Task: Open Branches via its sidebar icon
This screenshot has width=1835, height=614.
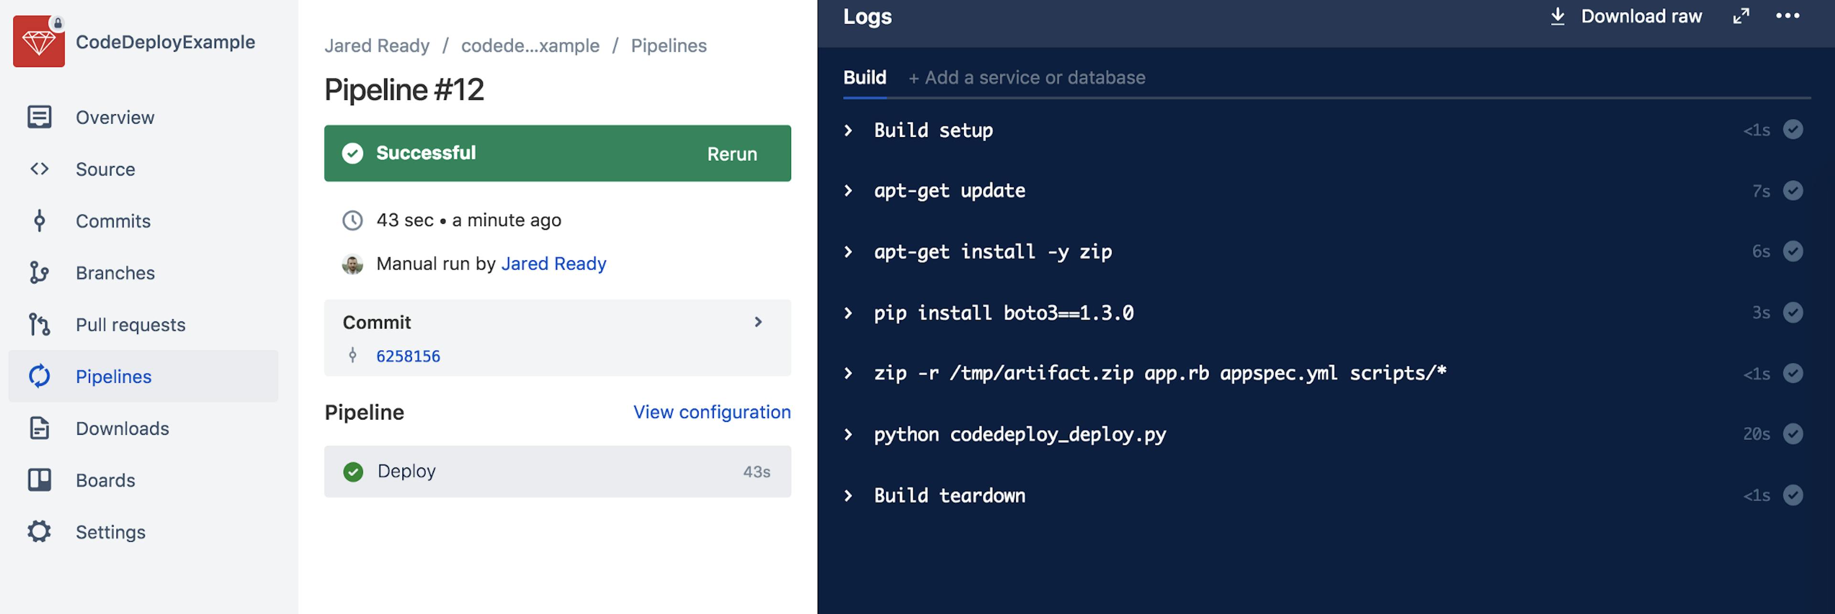Action: point(39,273)
